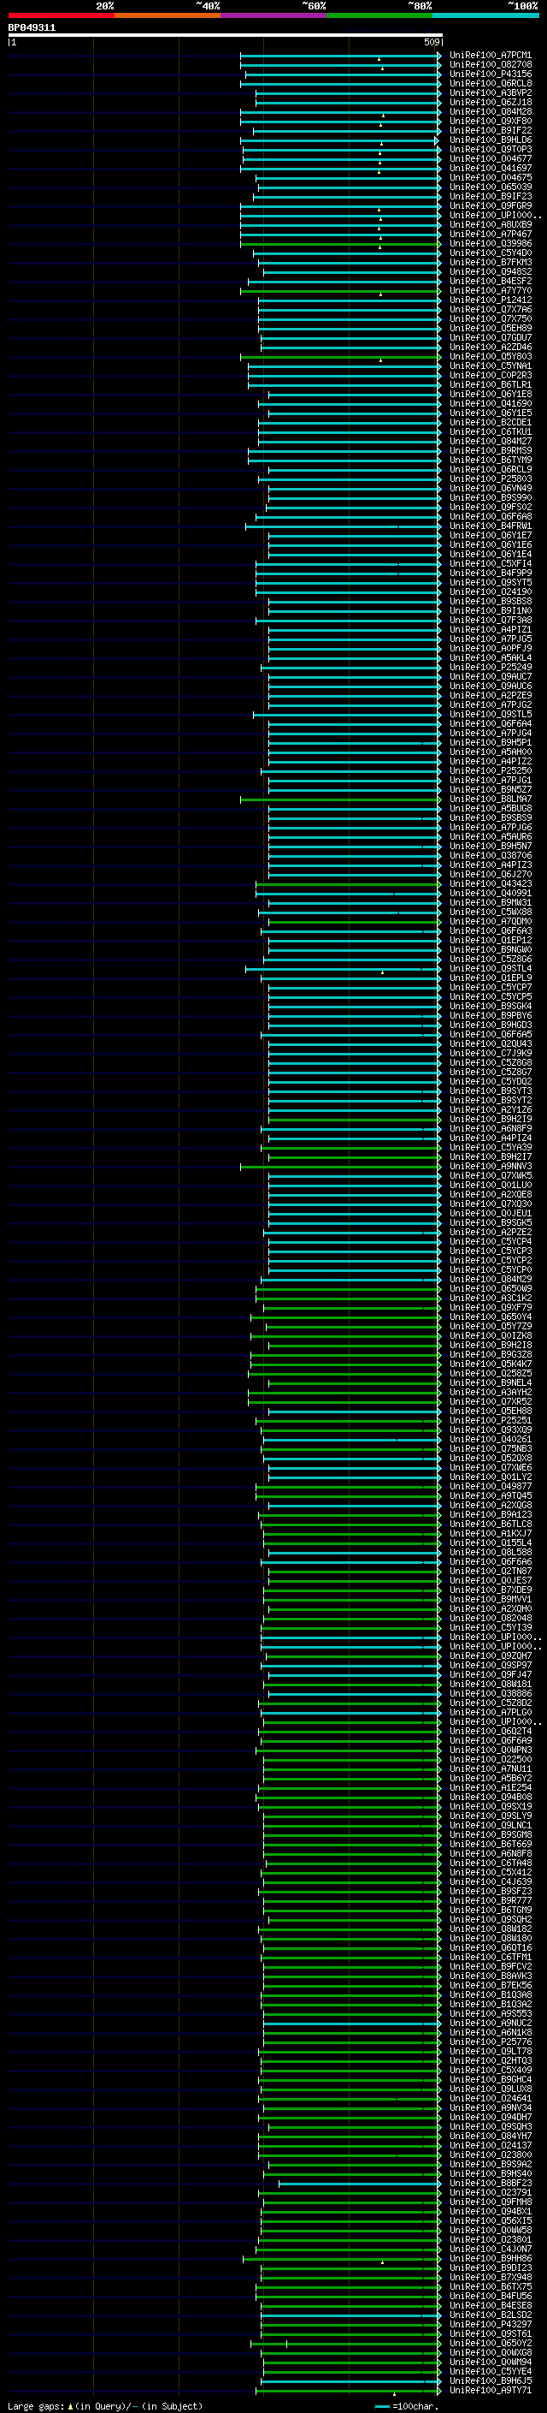
Task: Click the query end position 509
Action: tap(431, 42)
